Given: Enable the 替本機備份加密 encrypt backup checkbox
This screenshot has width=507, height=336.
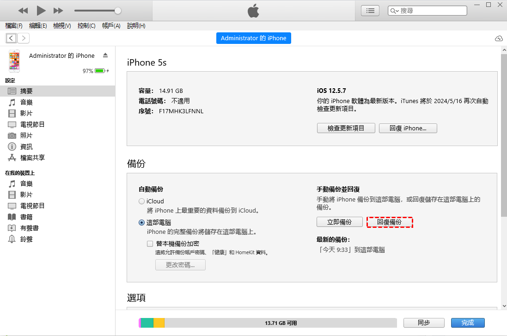Looking at the screenshot, I should (150, 244).
